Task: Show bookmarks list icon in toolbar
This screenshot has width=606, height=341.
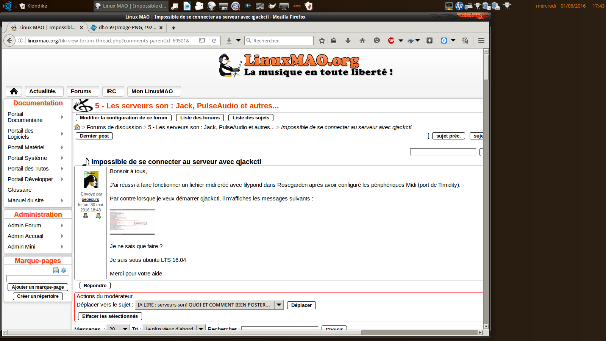Action: (334, 41)
